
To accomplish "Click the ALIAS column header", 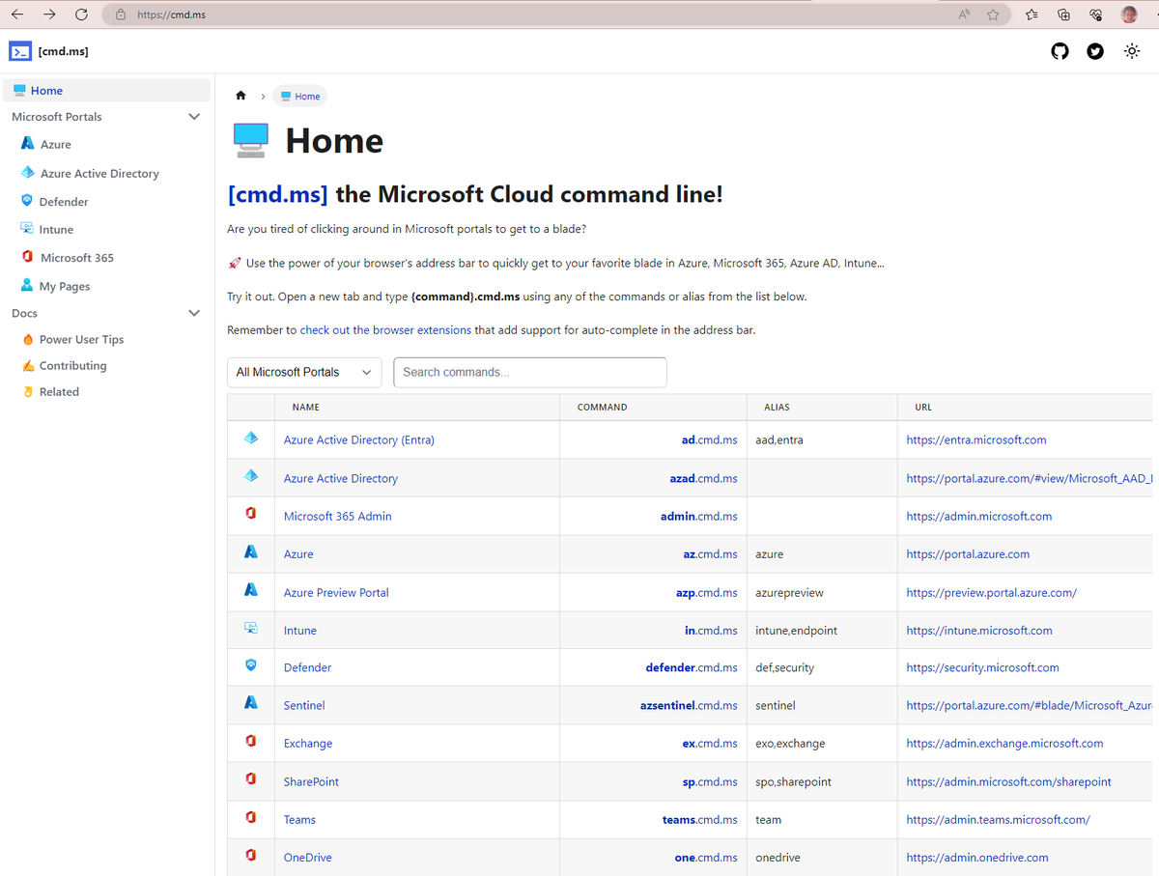I will pos(777,408).
